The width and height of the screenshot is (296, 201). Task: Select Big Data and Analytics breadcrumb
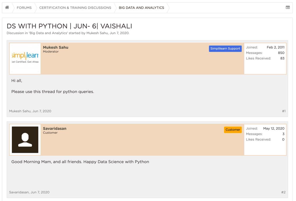pos(141,8)
